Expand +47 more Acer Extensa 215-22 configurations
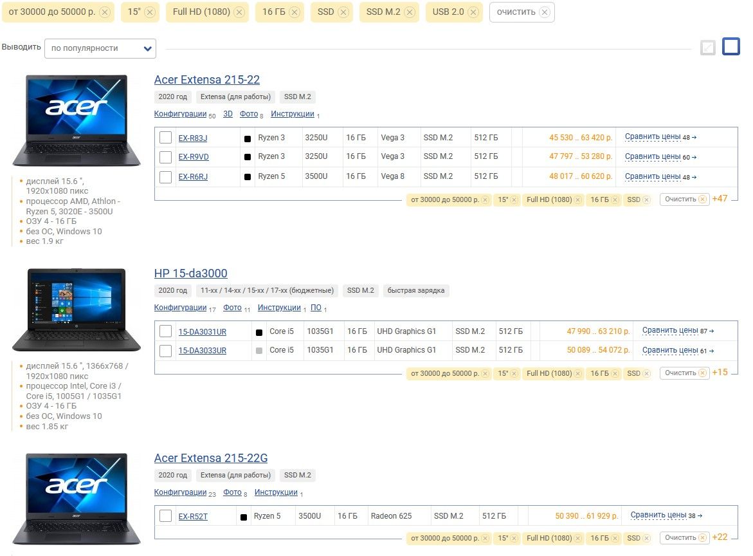This screenshot has height=556, width=753. click(720, 199)
